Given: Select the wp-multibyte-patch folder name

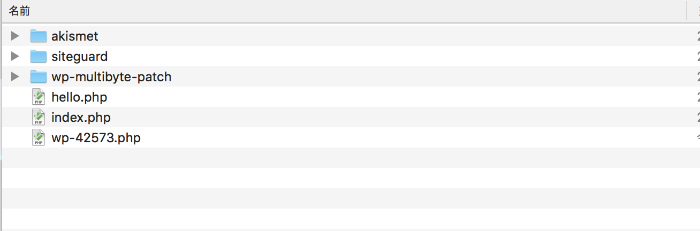Looking at the screenshot, I should coord(111,77).
